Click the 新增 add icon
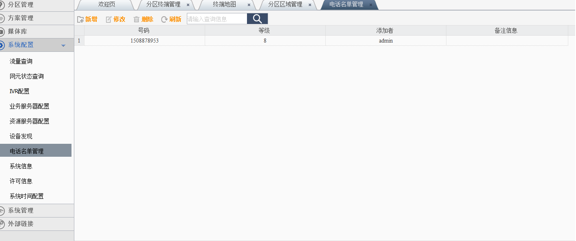This screenshot has height=241, width=576. (x=80, y=19)
